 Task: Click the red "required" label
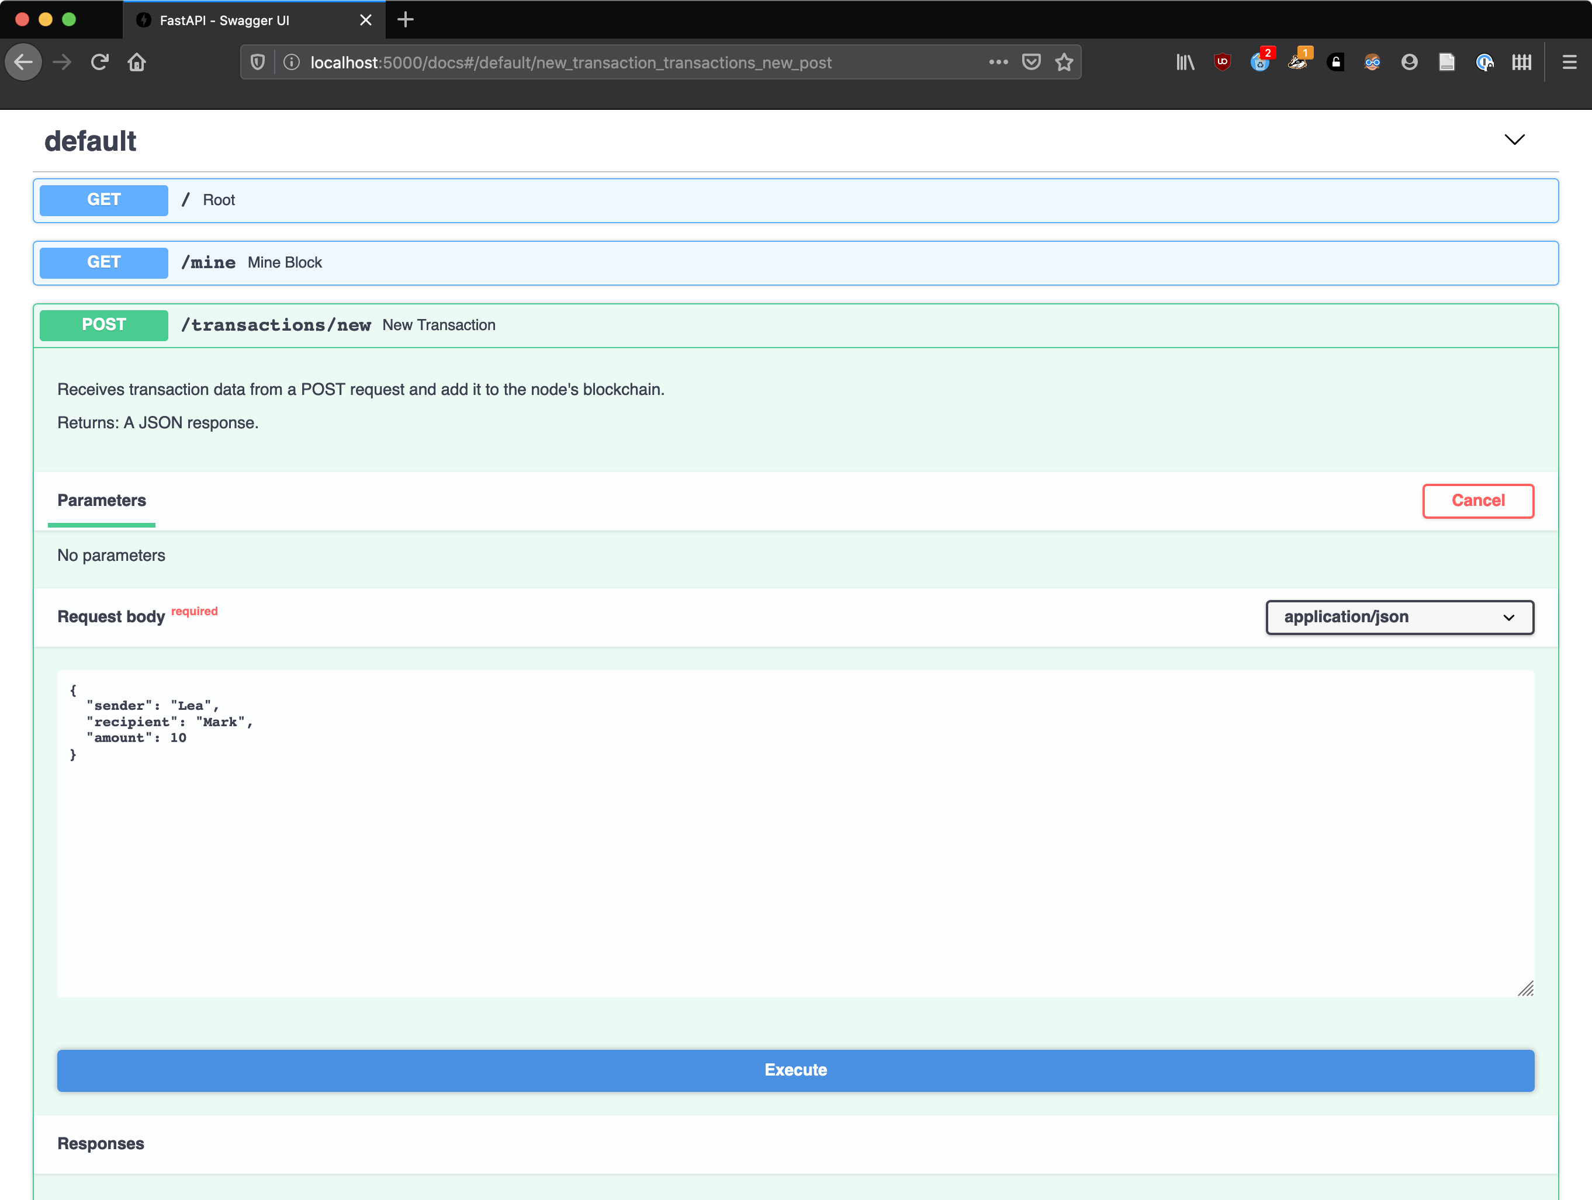(194, 612)
